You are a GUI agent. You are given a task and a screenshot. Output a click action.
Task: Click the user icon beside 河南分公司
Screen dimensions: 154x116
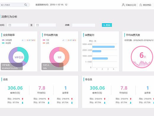tap(123, 5)
